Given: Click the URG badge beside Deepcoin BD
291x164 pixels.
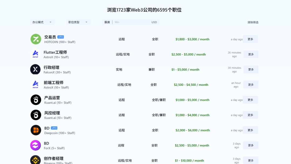Looking at the screenshot, I should [x=54, y=128].
